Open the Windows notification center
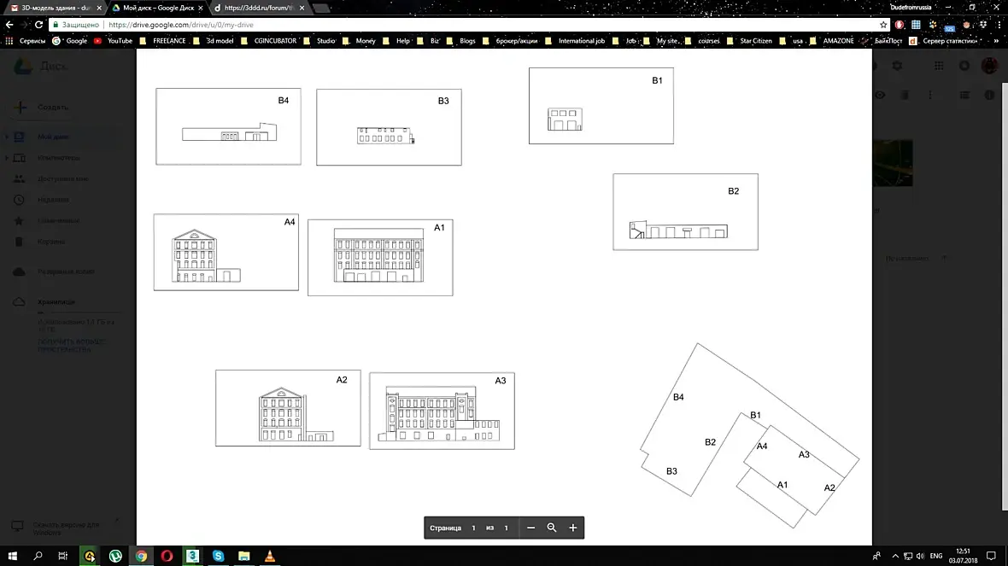Image resolution: width=1008 pixels, height=566 pixels. 991,556
